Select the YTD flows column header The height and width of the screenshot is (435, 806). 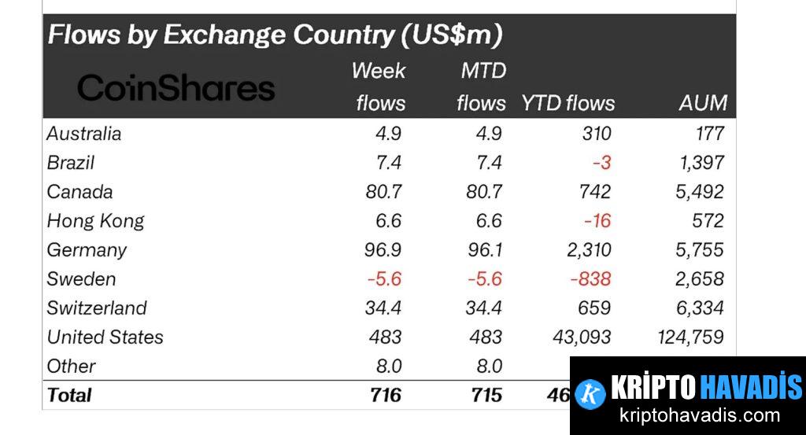pyautogui.click(x=568, y=103)
